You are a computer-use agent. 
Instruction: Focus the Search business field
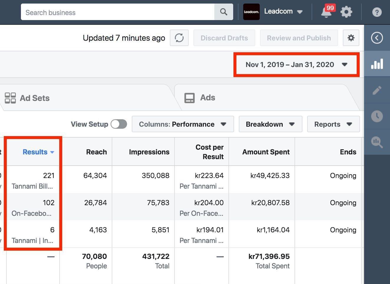pos(118,12)
